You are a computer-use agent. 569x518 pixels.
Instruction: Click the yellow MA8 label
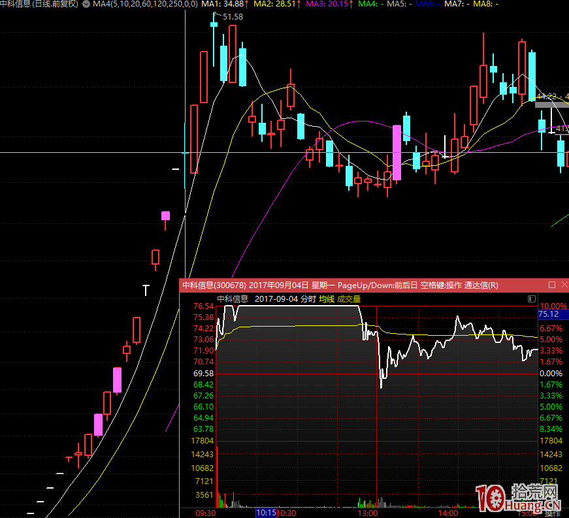[485, 4]
